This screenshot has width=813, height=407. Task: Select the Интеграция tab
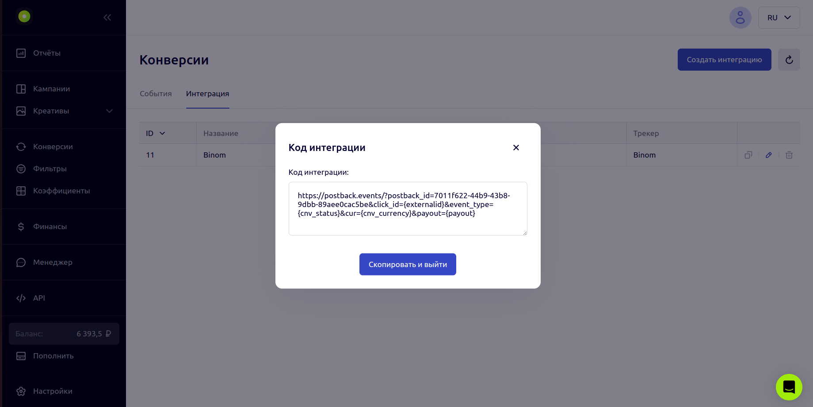pyautogui.click(x=207, y=94)
